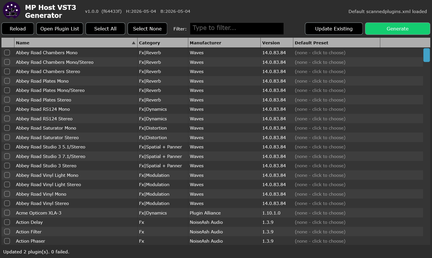Click the Open Plugin List button

[x=60, y=29]
